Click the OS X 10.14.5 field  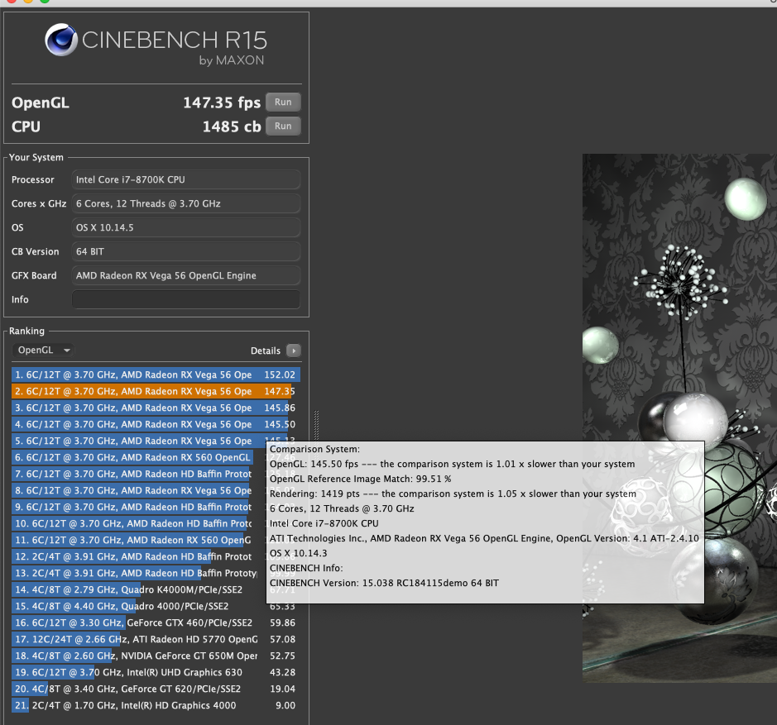[x=186, y=227]
